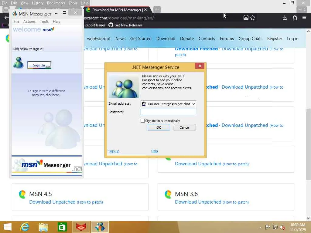The height and width of the screenshot is (233, 311).
Task: Click the Sign In .net button in MSN Messenger
Action: (x=39, y=65)
